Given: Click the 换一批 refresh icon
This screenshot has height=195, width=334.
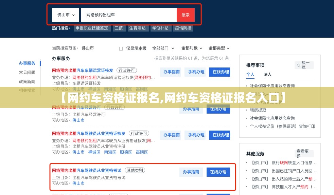Looking at the screenshot, I should [x=298, y=65].
